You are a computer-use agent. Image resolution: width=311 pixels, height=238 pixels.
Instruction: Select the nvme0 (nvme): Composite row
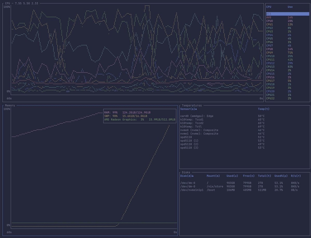(244, 130)
